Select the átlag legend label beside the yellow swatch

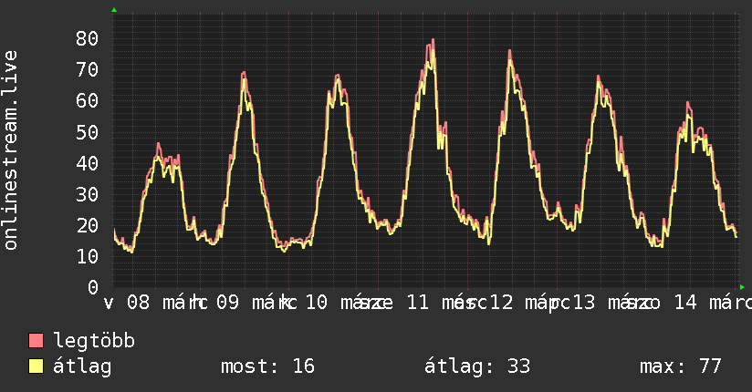pos(82,366)
